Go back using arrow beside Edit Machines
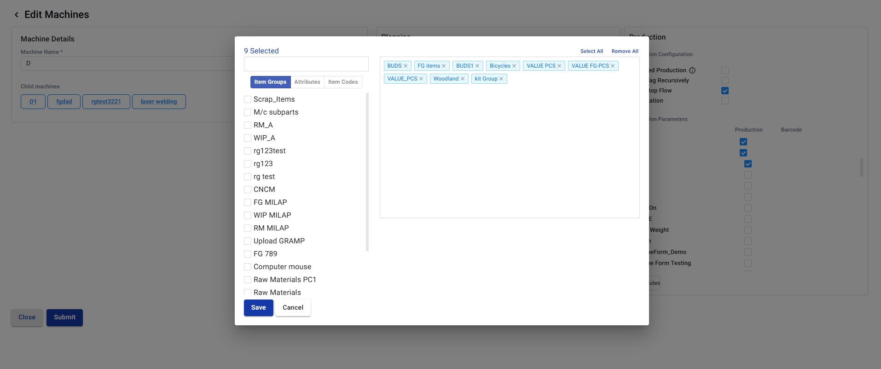The width and height of the screenshot is (881, 369). pyautogui.click(x=17, y=15)
